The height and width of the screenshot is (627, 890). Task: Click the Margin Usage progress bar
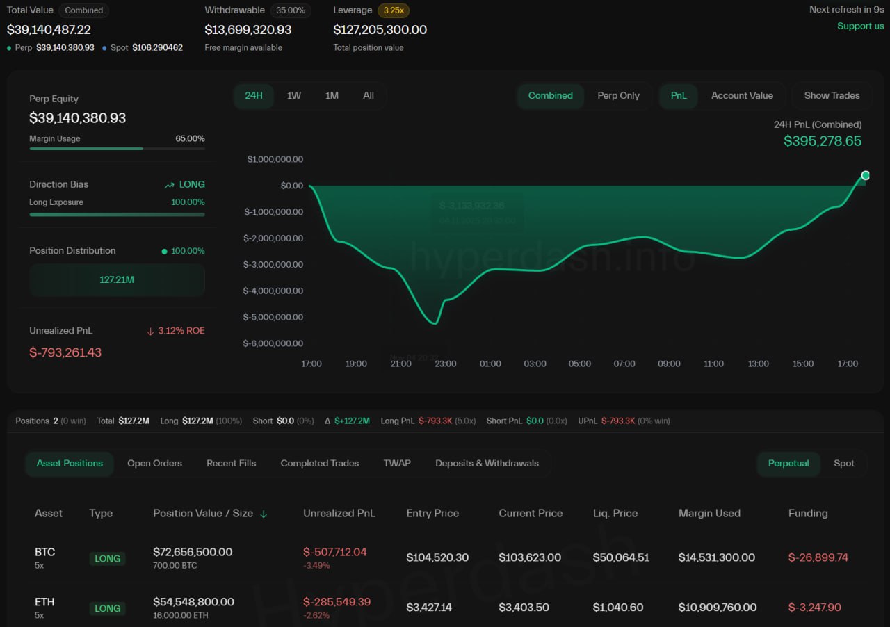[x=117, y=149]
